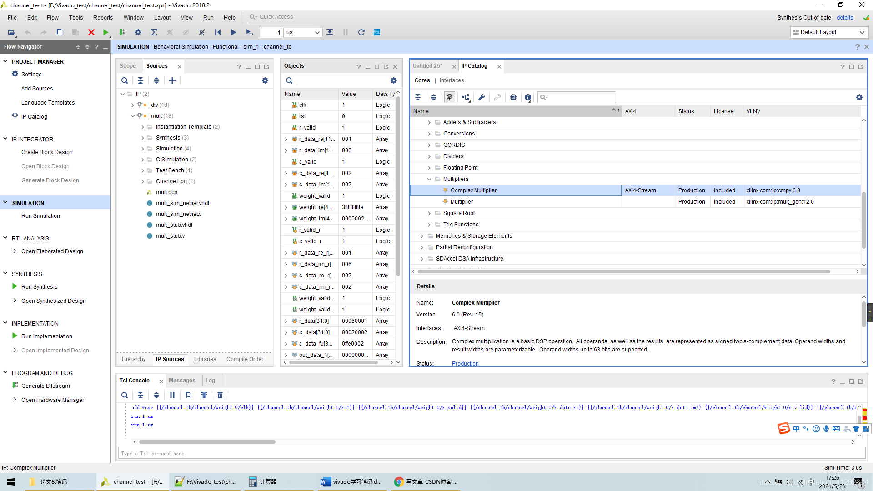Click Run Synthesis in Flow Navigator
The image size is (873, 491).
pos(39,287)
